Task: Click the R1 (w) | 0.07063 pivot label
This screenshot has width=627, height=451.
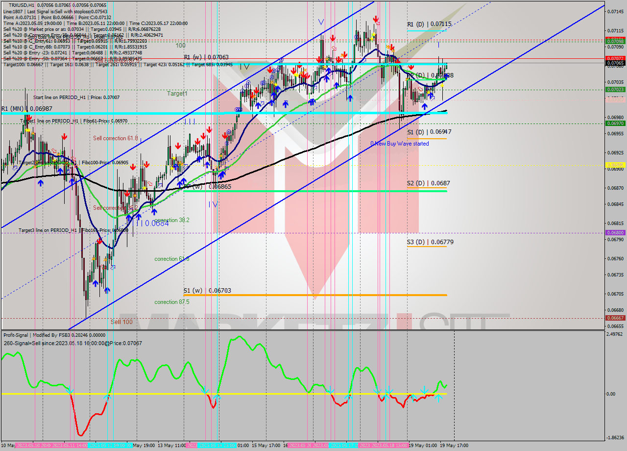Action: (x=207, y=57)
